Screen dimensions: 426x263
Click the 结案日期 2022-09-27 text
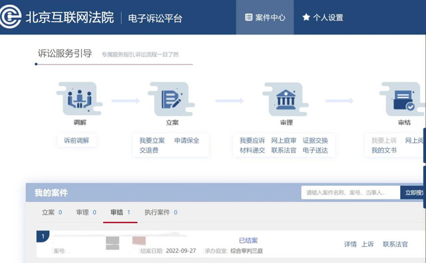click(168, 251)
